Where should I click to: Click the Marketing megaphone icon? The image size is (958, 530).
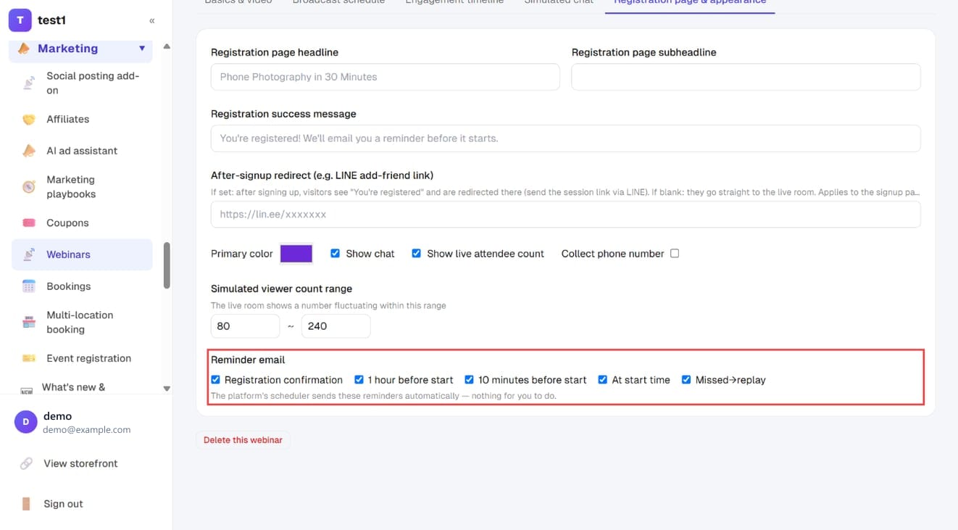pyautogui.click(x=24, y=49)
